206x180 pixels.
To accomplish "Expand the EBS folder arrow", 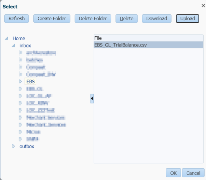I will [20, 81].
